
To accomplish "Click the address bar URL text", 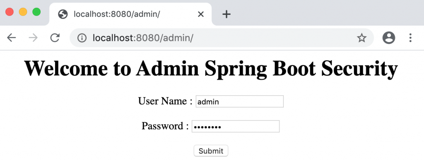I will [143, 38].
